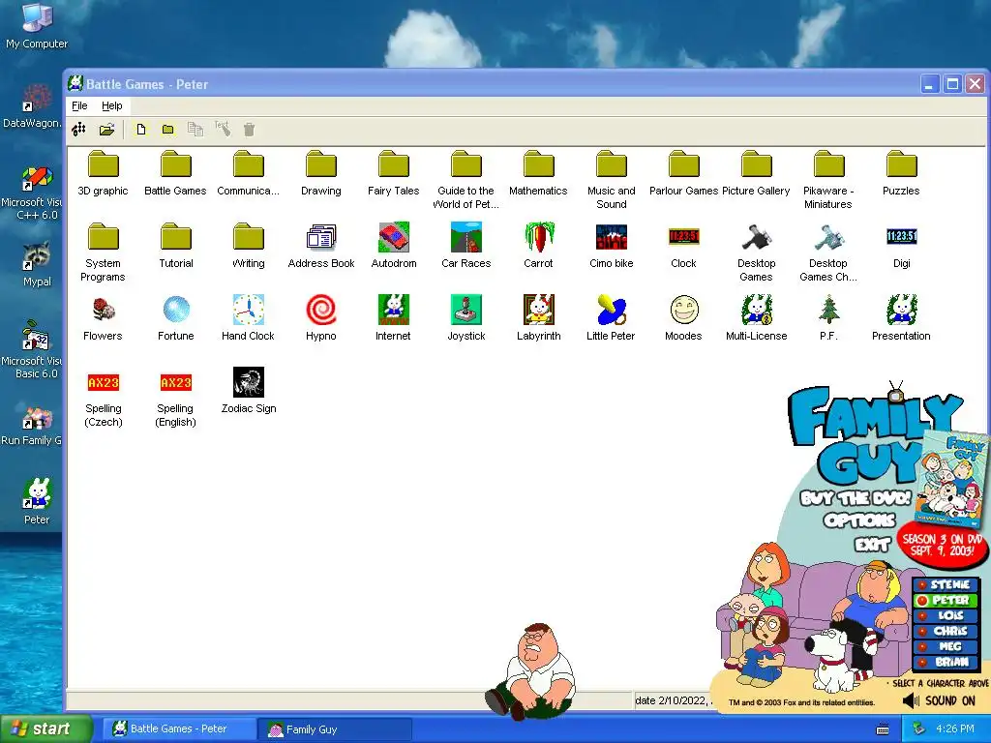Select the Car Races icon
991x743 pixels.
click(x=466, y=237)
